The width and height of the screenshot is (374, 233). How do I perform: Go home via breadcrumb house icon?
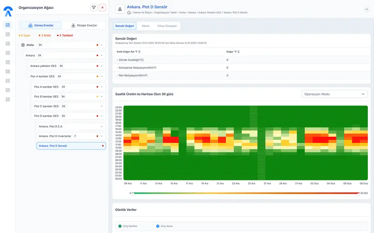[129, 13]
